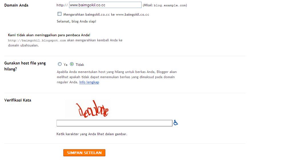Focus the www.baimgokil.co.cc domain field
Screen dimensions: 308x160
click(x=105, y=5)
